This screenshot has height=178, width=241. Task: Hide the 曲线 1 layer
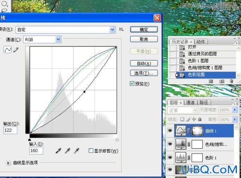pos(170,131)
